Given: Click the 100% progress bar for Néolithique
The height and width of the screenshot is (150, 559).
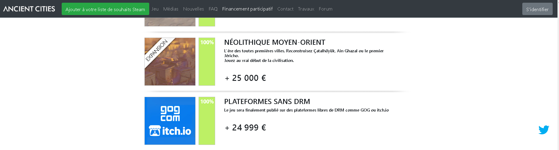Looking at the screenshot, I should tap(207, 62).
